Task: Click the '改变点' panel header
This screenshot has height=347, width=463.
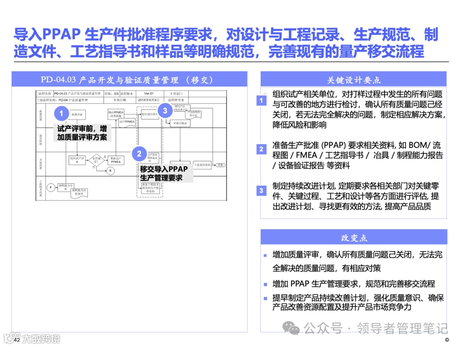Action: tap(354, 237)
